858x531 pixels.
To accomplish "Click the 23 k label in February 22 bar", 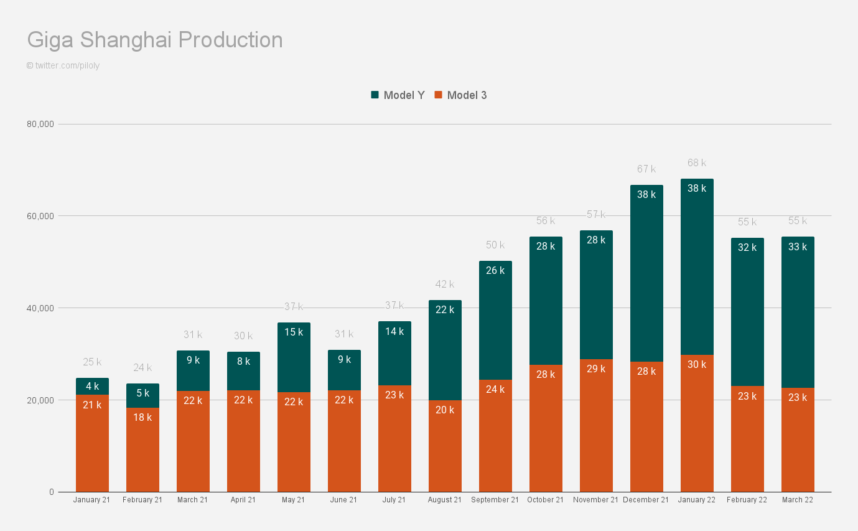I will tap(747, 397).
